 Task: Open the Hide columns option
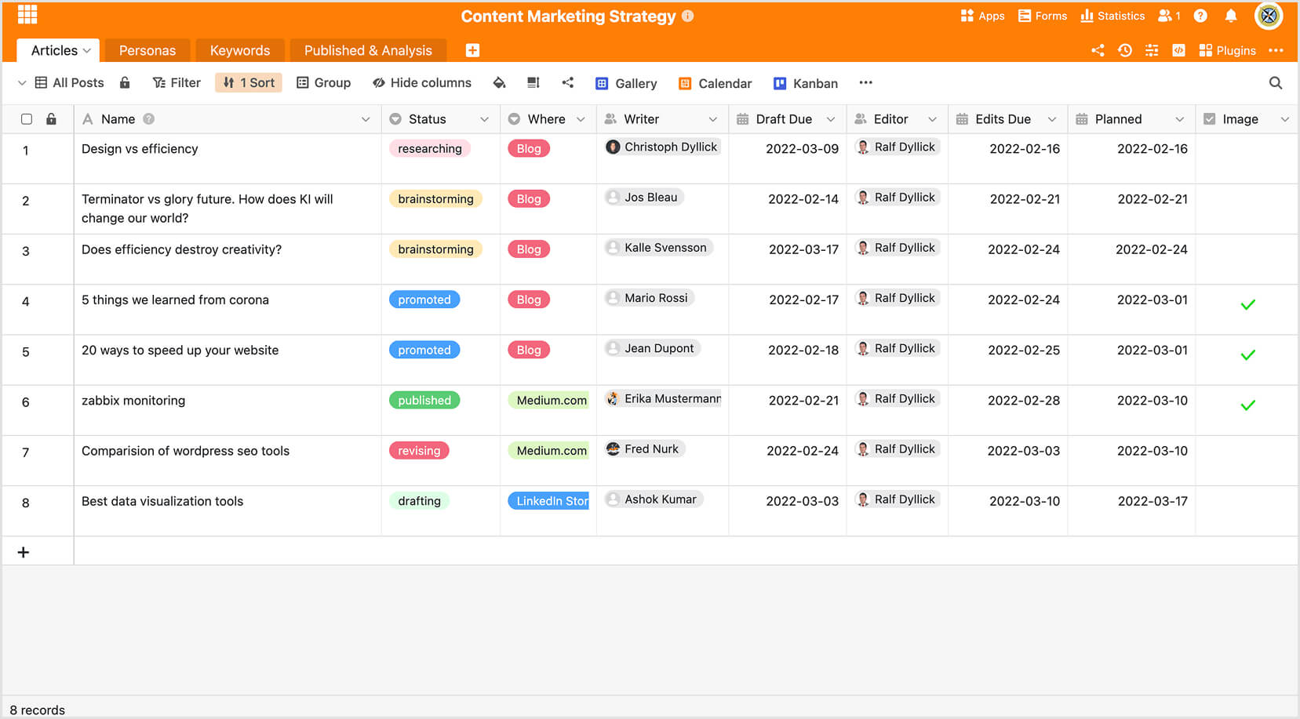point(422,83)
